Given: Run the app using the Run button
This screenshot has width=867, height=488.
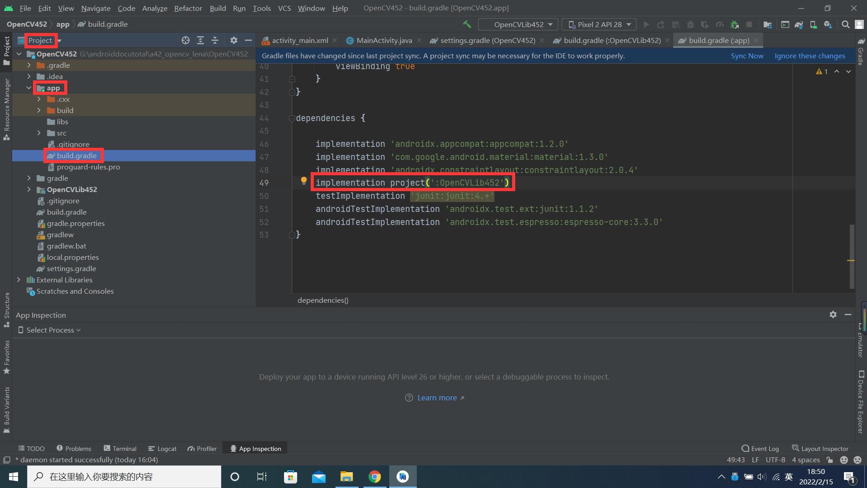Looking at the screenshot, I should click(646, 25).
